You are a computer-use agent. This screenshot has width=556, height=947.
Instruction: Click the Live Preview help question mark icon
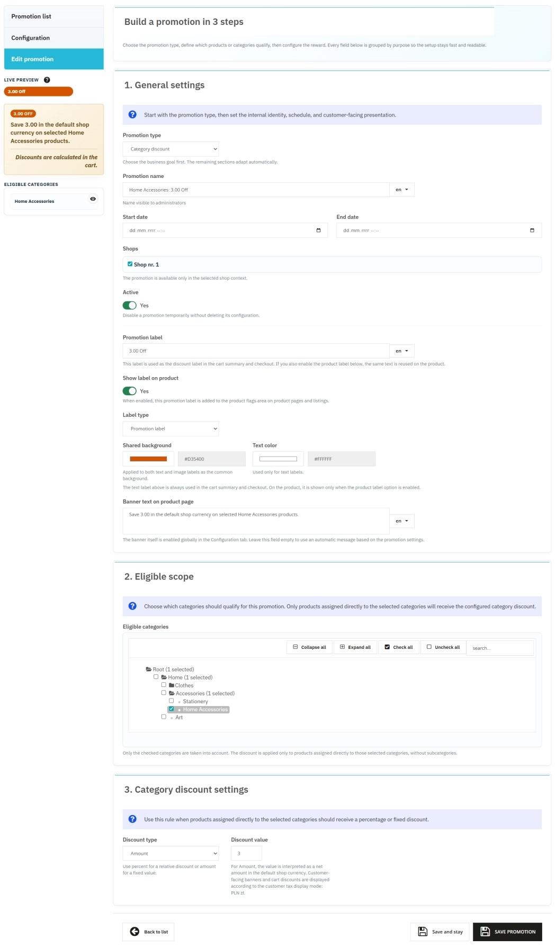(x=47, y=80)
